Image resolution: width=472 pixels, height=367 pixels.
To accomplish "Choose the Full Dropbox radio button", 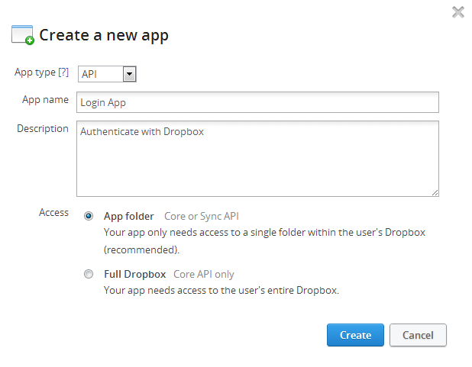I will click(x=89, y=274).
